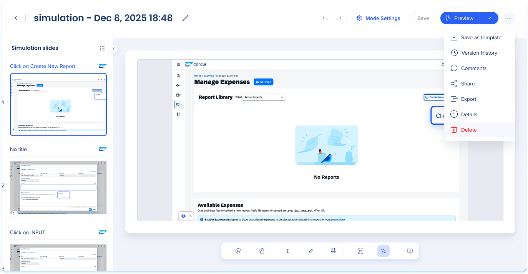The image size is (528, 274).
Task: Collapse the Simulation slides panel
Action: (x=114, y=49)
